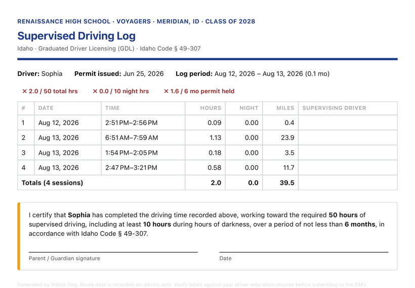Image resolution: width=415 pixels, height=288 pixels.
Task: Click the Parent / Guardian signature line
Action: click(113, 252)
